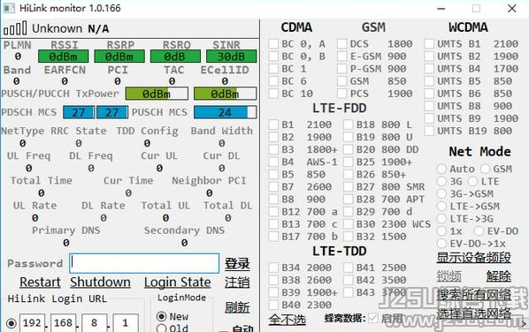Check UMTS B1 2100 band
The image size is (529, 332).
click(x=429, y=44)
